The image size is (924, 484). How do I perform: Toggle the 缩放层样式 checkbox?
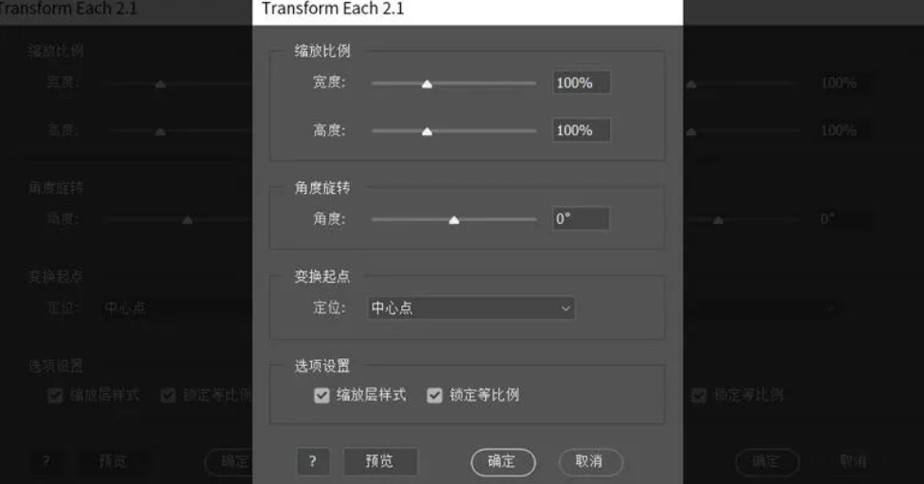(322, 395)
